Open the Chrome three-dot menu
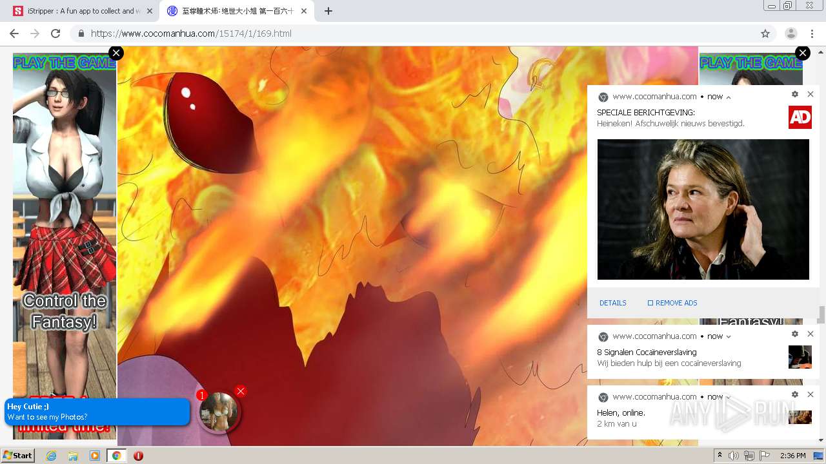Image resolution: width=826 pixels, height=464 pixels. (x=812, y=34)
